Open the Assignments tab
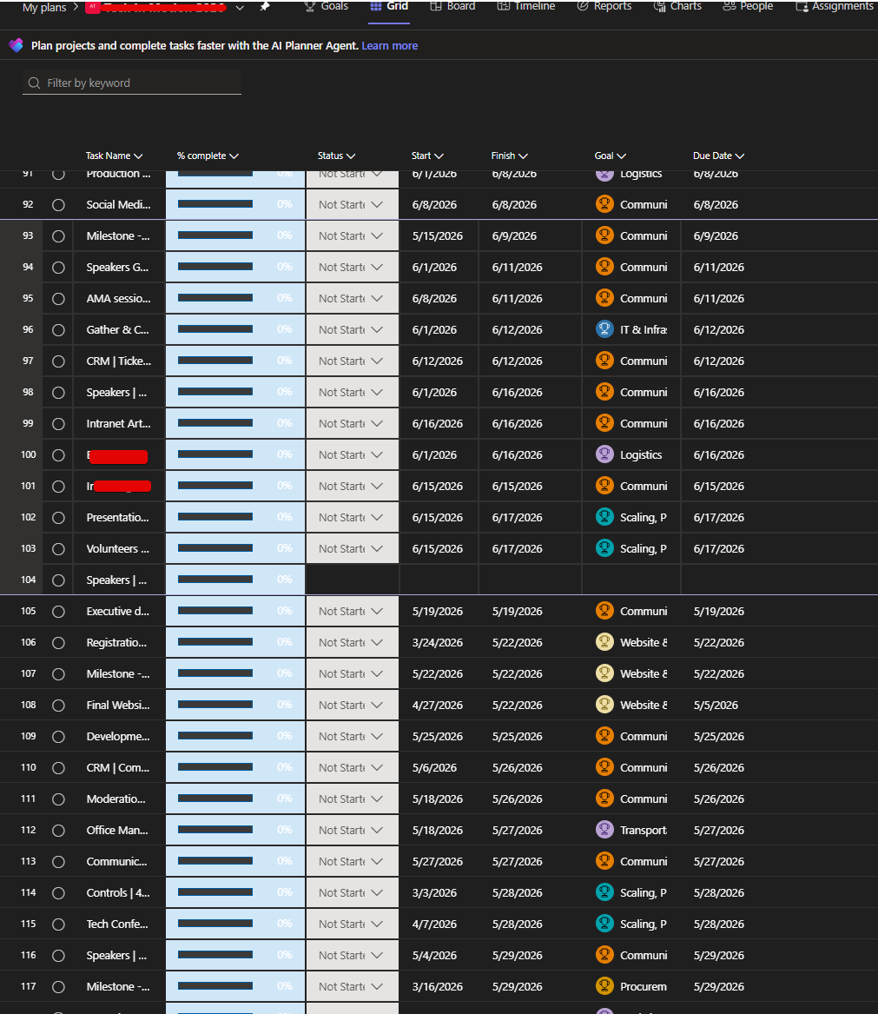 [835, 6]
